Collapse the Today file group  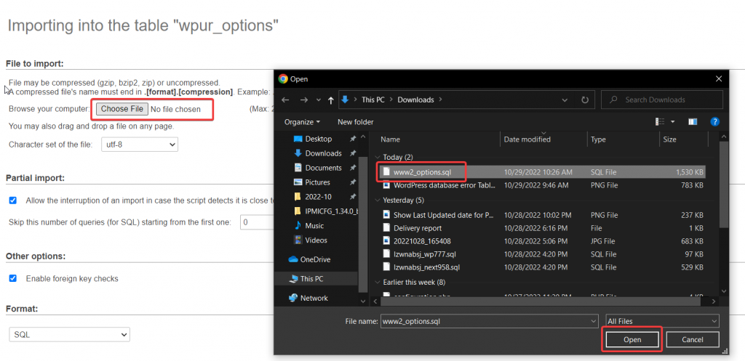[x=378, y=157]
